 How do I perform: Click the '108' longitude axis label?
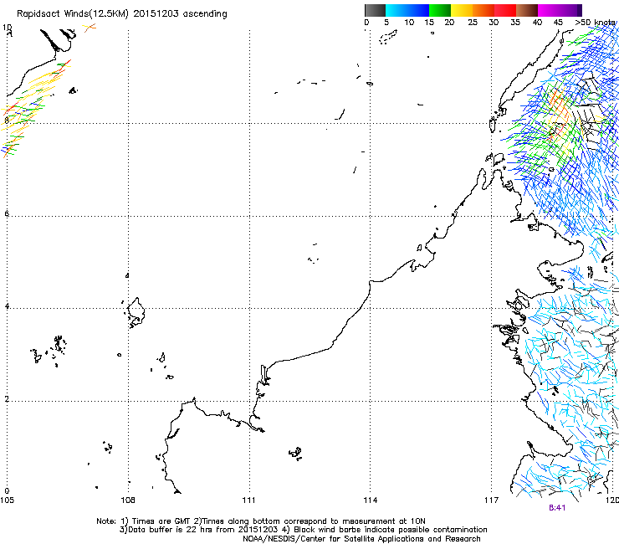pyautogui.click(x=128, y=500)
